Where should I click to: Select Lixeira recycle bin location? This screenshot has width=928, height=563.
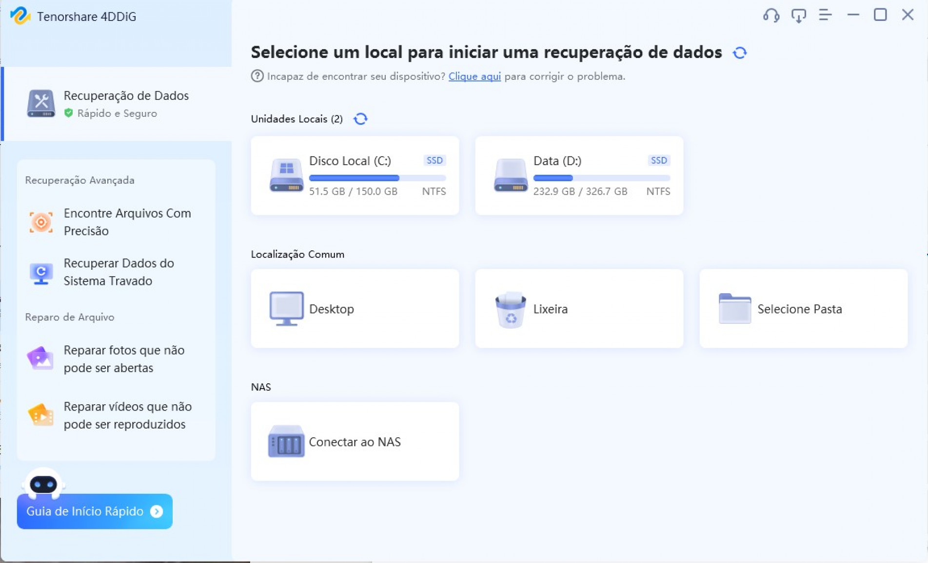(579, 309)
